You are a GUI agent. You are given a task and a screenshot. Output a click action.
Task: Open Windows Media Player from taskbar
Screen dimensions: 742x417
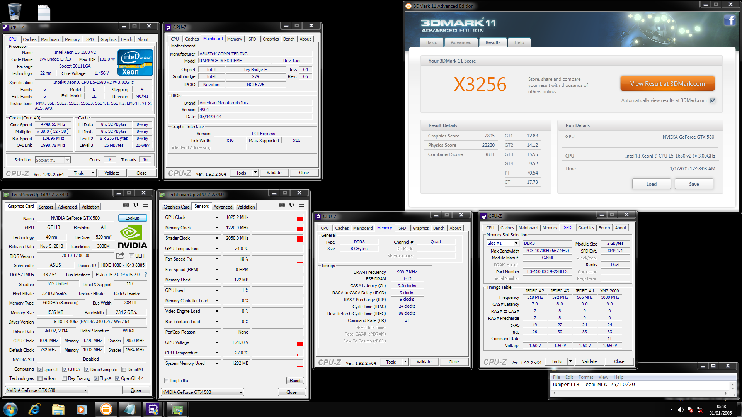point(82,409)
